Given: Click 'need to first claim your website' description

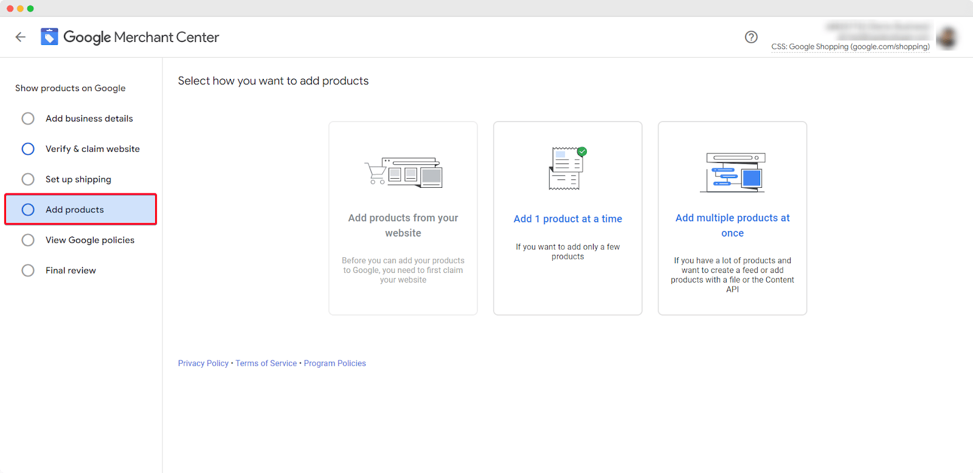Looking at the screenshot, I should tap(403, 270).
